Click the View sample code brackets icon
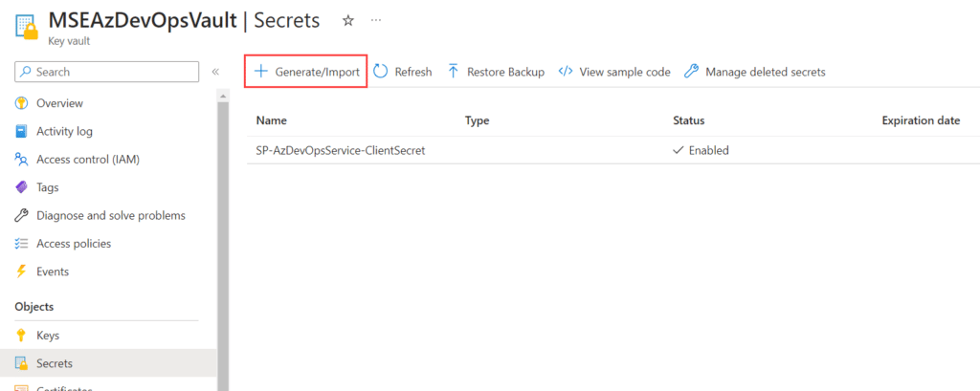Viewport: 980px width, 391px height. pos(565,71)
